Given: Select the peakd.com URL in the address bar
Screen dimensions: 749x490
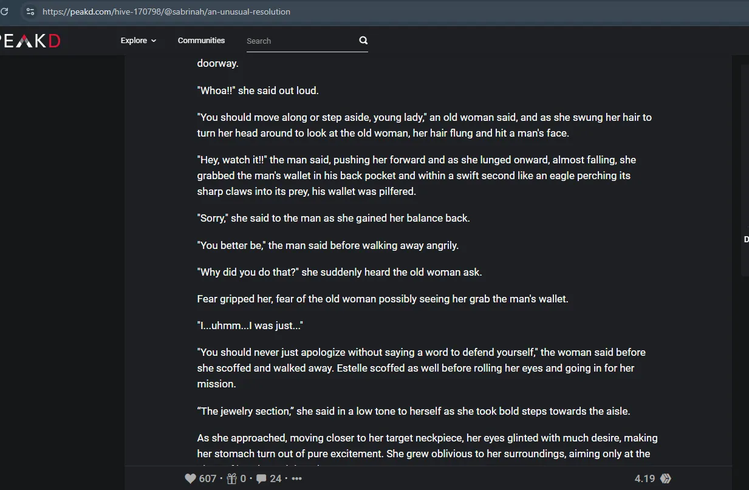Looking at the screenshot, I should tap(166, 12).
